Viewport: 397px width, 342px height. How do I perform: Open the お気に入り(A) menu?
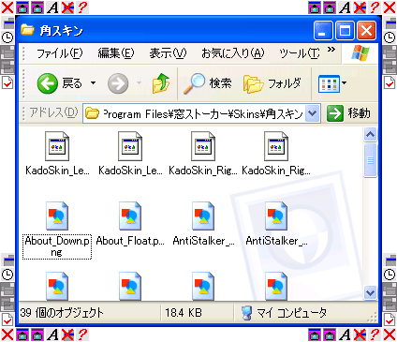point(233,53)
